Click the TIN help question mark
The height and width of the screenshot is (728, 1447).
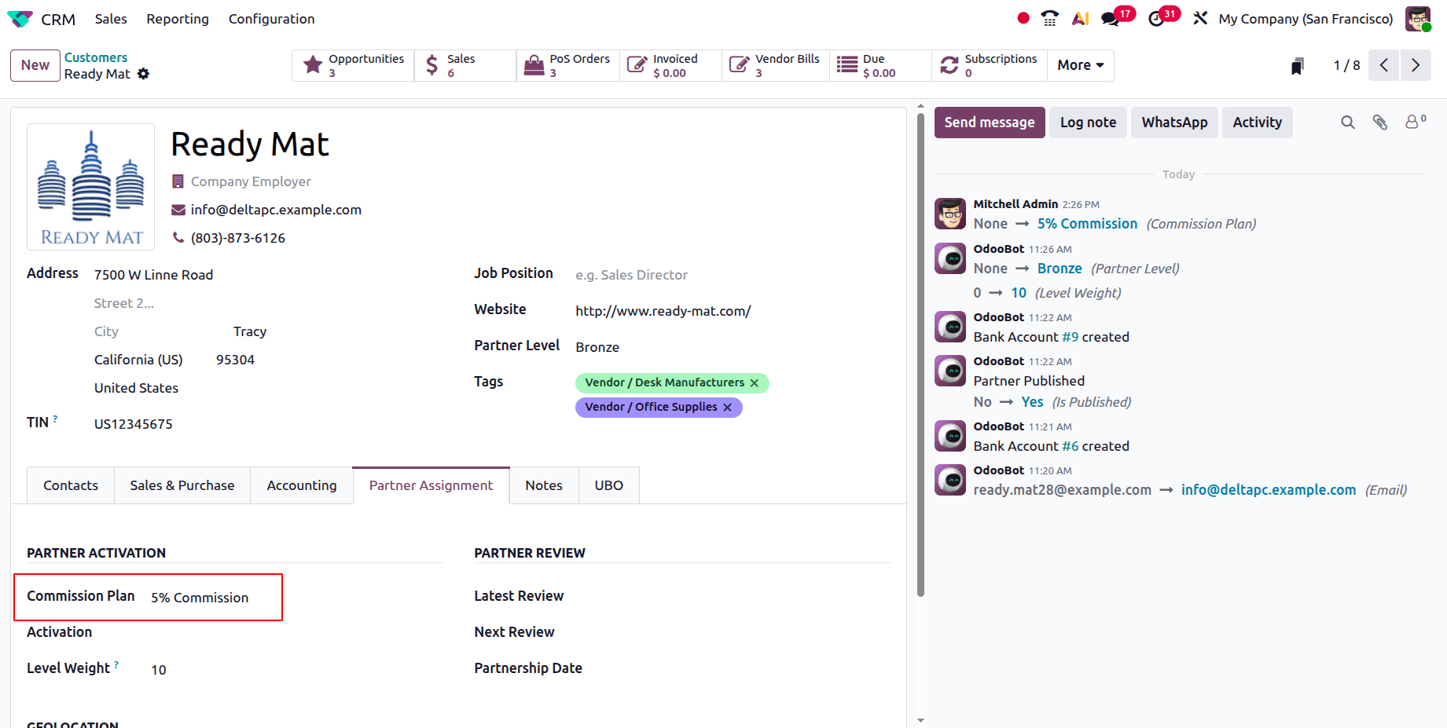(x=55, y=419)
